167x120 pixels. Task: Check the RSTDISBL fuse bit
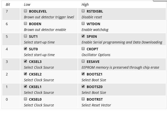(83, 11)
